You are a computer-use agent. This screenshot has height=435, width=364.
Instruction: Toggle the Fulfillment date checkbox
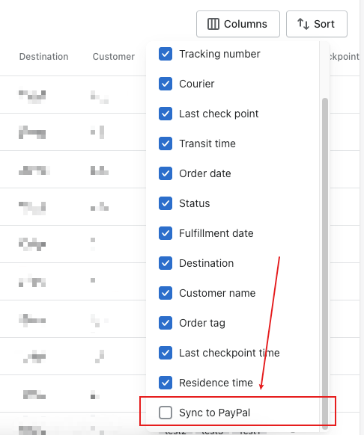(166, 233)
